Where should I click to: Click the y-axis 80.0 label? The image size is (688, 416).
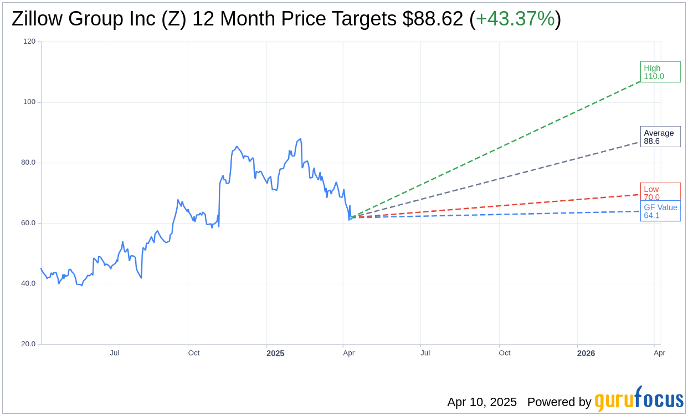(x=28, y=163)
